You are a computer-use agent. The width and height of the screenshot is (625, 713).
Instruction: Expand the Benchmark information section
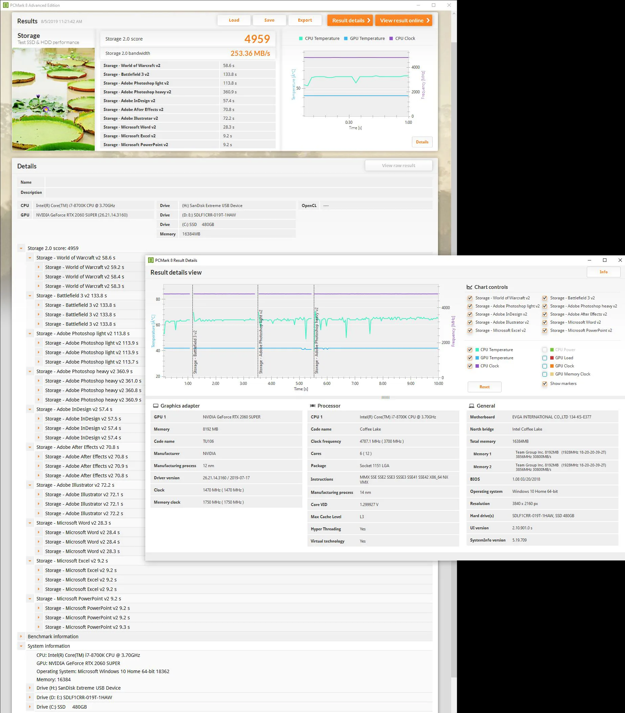coord(21,636)
